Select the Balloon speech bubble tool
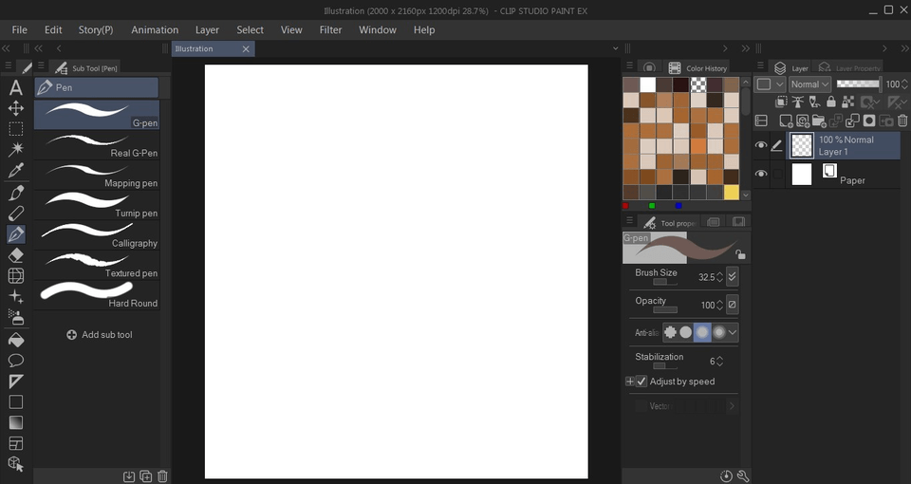The width and height of the screenshot is (911, 484). 16,361
